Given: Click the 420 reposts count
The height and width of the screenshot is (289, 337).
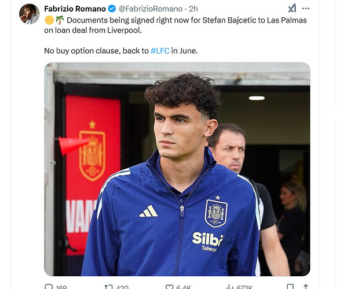Looking at the screenshot, I should pyautogui.click(x=122, y=287).
